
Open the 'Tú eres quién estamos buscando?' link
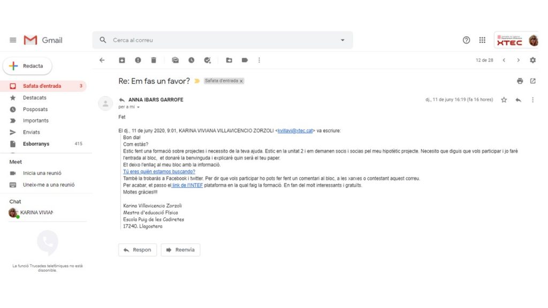click(x=159, y=172)
